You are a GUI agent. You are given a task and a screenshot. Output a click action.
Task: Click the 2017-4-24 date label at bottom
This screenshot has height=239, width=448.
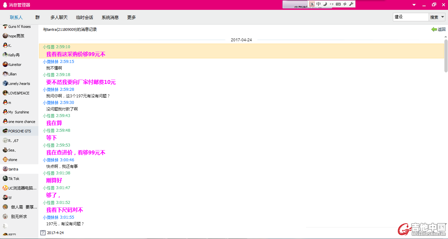point(55,233)
